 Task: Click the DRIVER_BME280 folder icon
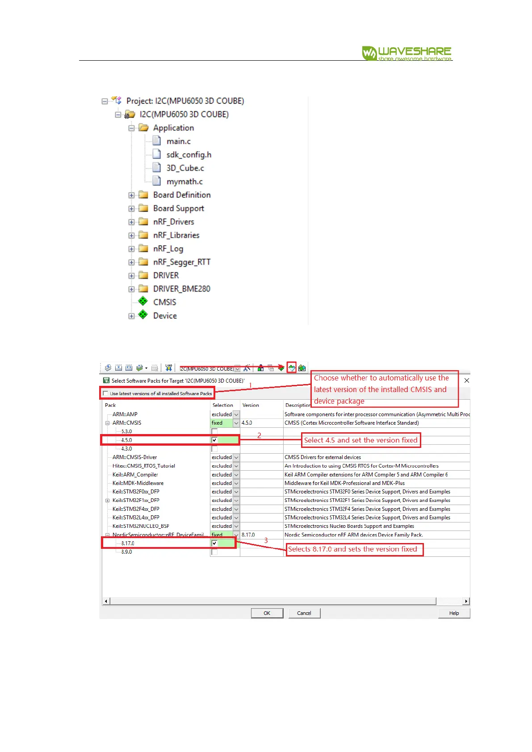pos(143,288)
